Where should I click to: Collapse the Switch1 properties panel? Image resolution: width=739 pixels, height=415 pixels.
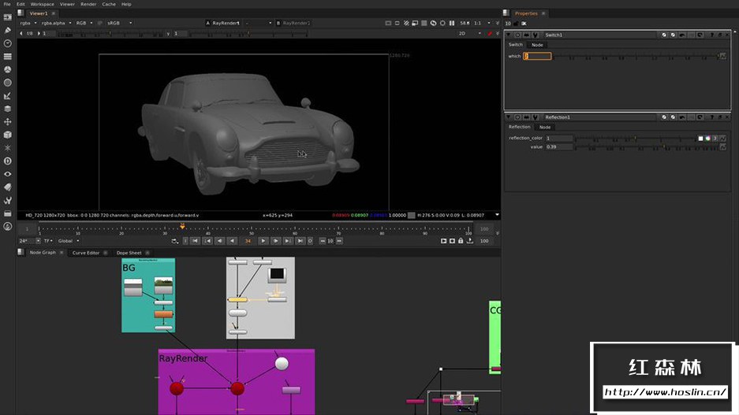(x=509, y=35)
